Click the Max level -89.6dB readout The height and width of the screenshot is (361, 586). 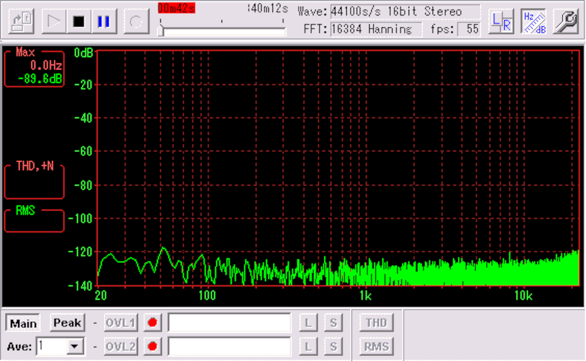[40, 79]
